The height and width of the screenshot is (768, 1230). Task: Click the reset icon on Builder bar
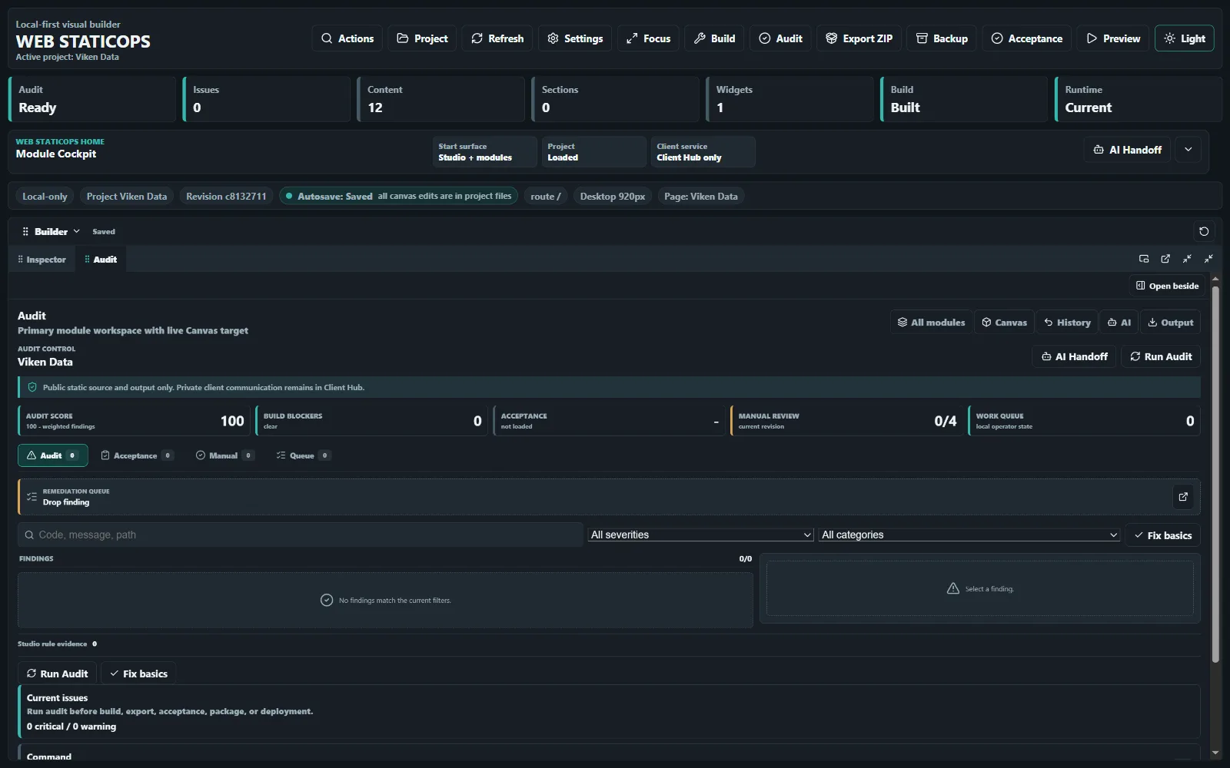click(1204, 231)
